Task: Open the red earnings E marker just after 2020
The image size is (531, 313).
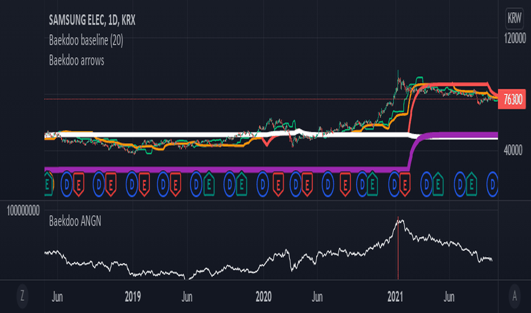Action: [x=279, y=184]
